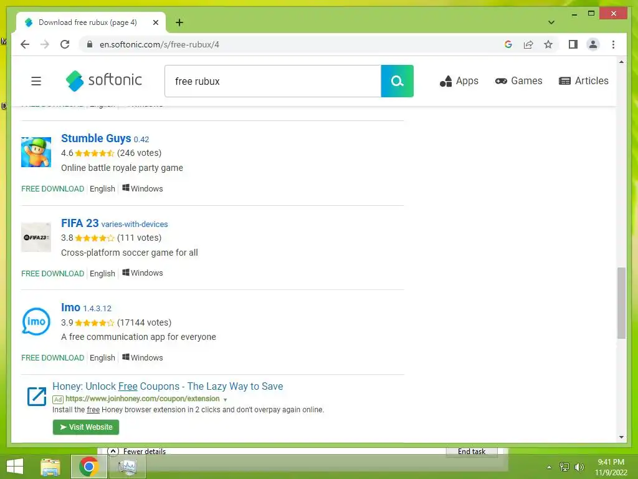The height and width of the screenshot is (479, 638).
Task: Click the Chrome taskbar icon
Action: pos(88,467)
